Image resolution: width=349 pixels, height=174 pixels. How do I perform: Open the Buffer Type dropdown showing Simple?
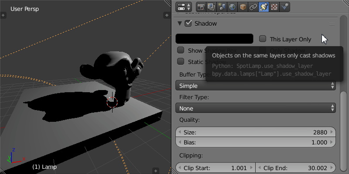coord(256,86)
